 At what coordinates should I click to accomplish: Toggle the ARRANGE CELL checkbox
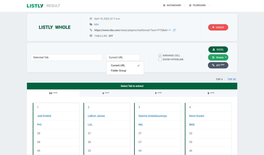[160, 55]
